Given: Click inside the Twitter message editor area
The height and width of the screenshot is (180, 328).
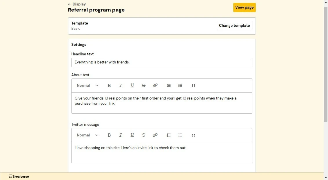Looking at the screenshot, I should tap(162, 153).
